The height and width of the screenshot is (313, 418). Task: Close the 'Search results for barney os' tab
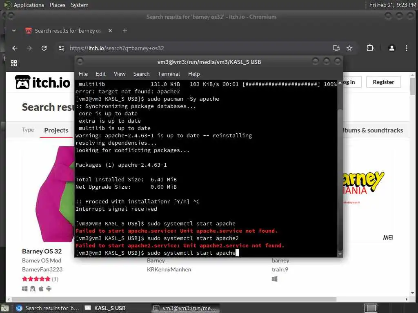point(110,31)
